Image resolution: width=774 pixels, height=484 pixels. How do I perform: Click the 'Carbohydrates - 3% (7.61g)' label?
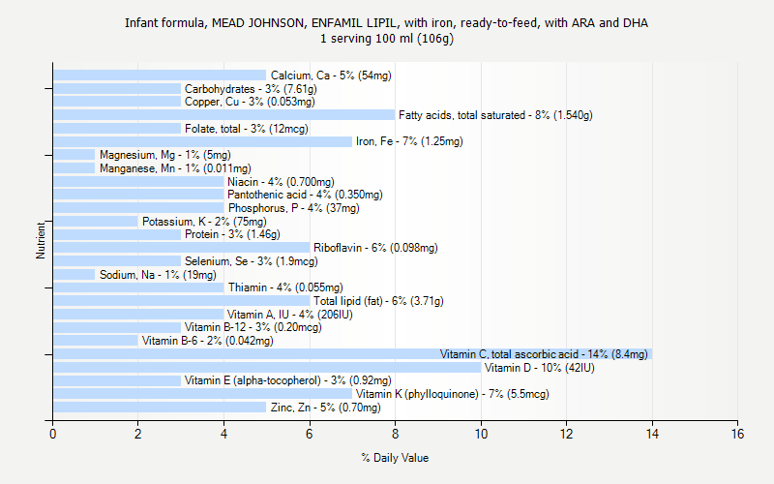pos(251,89)
